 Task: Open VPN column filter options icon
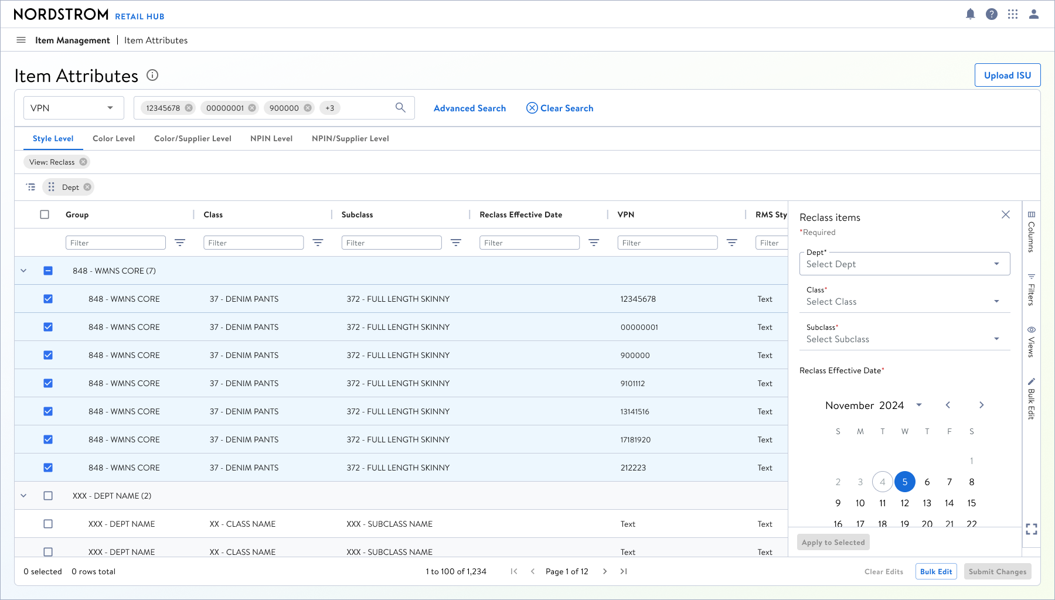click(732, 243)
